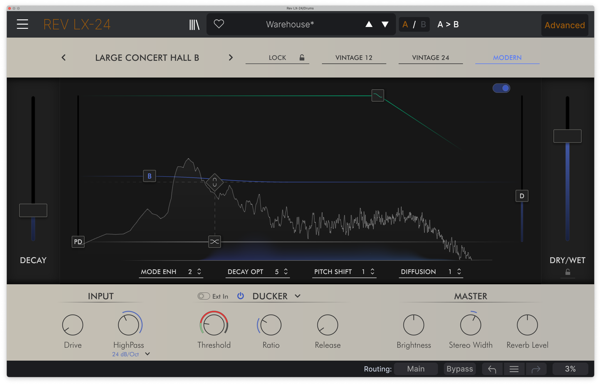Click the Ratio knob
601x385 pixels.
[x=271, y=325]
